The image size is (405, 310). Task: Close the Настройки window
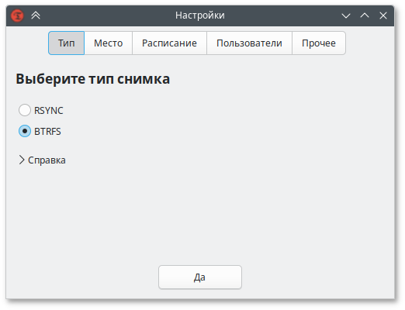point(383,15)
